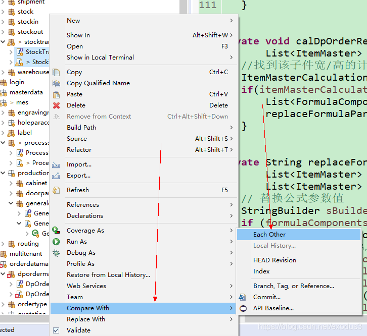Expand the cabinet package node
Screen dimensions: 367x336
click(x=11, y=184)
